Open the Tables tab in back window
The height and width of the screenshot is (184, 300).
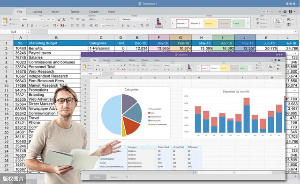pos(75,12)
